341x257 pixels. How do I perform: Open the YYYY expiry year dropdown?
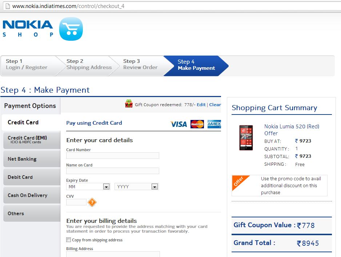click(x=137, y=186)
